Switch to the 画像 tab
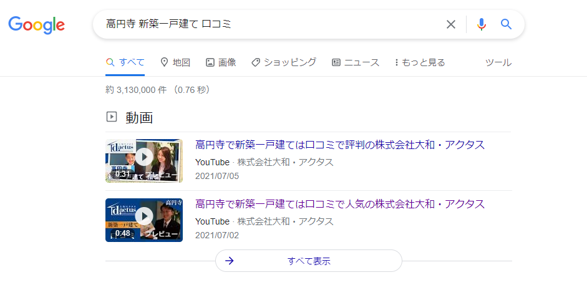Screen dimensions: 587x295 tap(221, 62)
